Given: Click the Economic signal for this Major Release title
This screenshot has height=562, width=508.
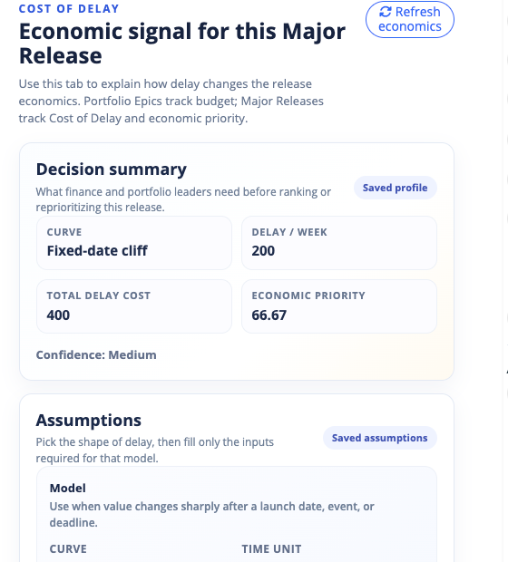Looking at the screenshot, I should 182,44.
